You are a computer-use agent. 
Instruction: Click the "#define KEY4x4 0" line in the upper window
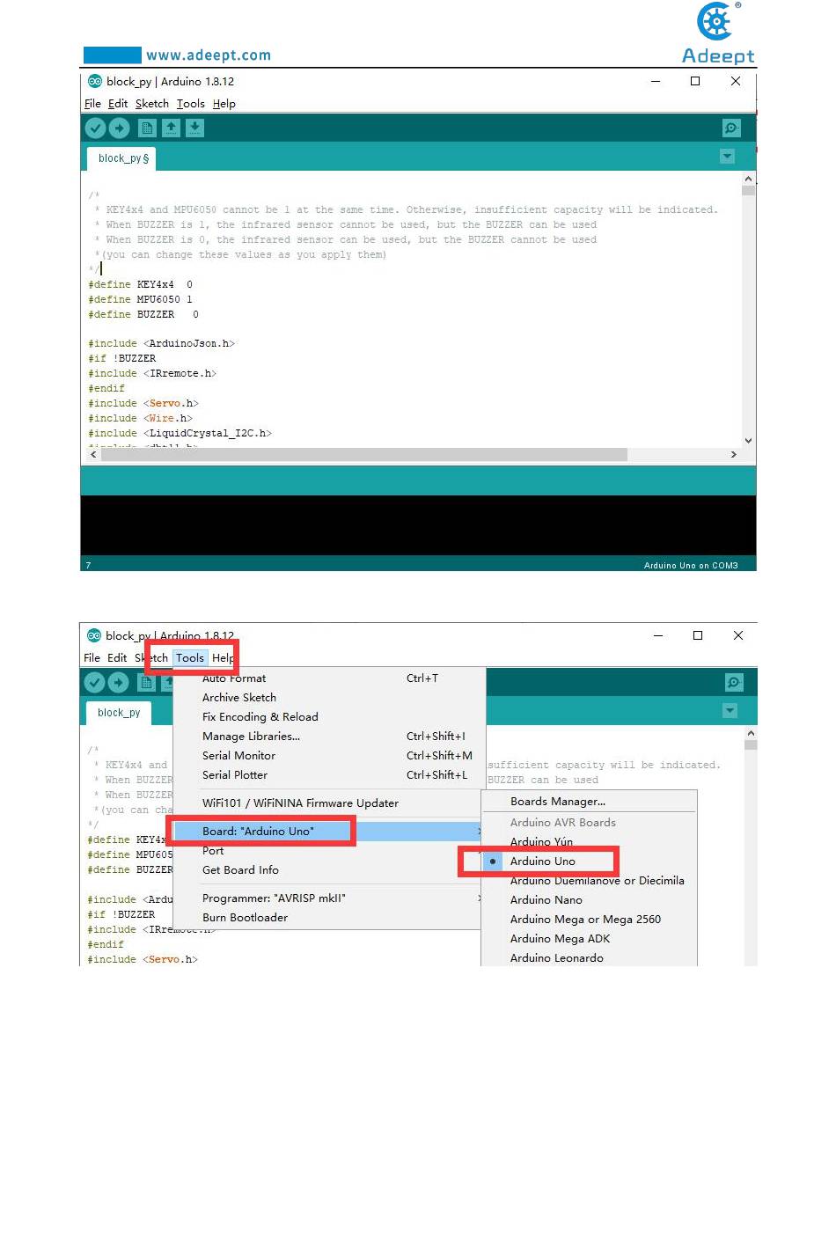pyautogui.click(x=140, y=284)
